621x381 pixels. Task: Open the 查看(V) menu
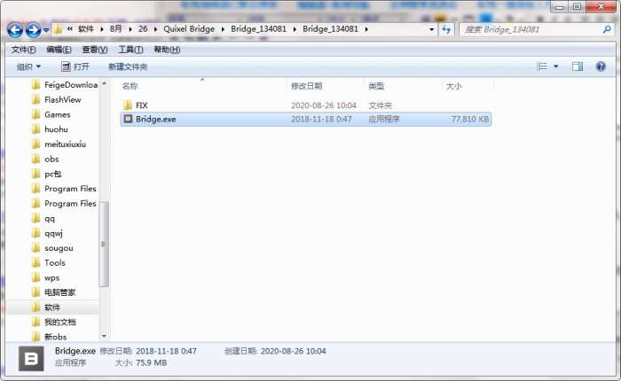click(95, 50)
